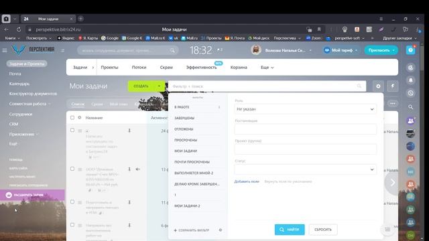Viewport: 429px width, 241px height.
Task: Check the first task row checkbox
Action: (x=72, y=130)
